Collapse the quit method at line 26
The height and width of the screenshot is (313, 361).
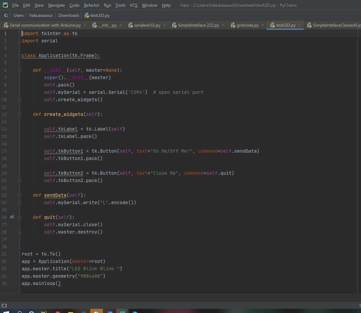point(20,217)
